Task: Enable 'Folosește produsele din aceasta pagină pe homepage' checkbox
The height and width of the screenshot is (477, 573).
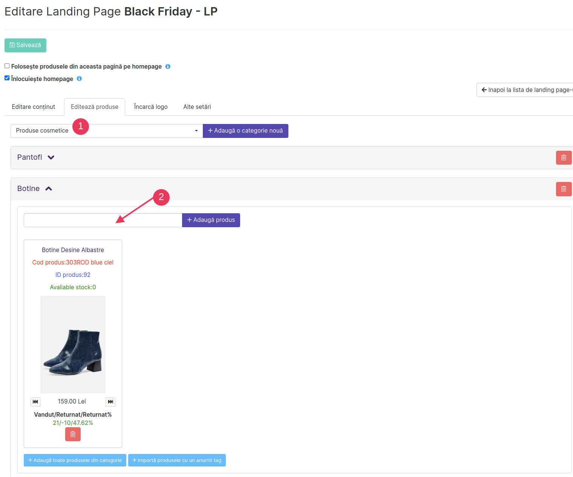Action: (7, 66)
